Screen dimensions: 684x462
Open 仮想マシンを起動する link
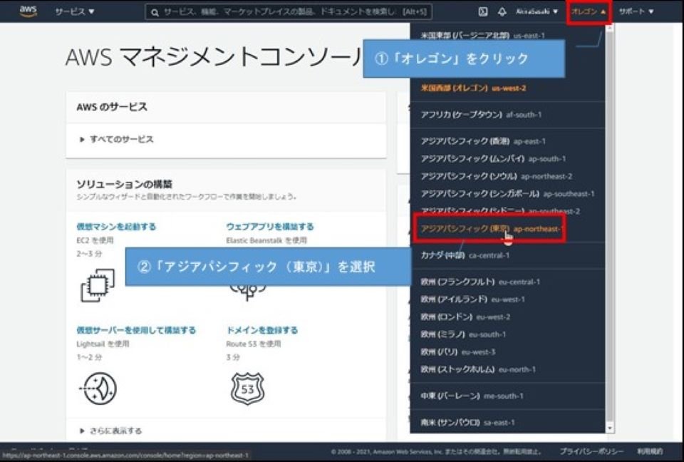[116, 226]
